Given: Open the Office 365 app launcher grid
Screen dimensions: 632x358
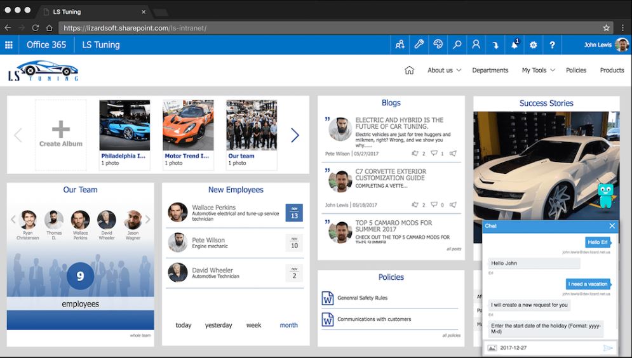Looking at the screenshot, I should tap(9, 45).
